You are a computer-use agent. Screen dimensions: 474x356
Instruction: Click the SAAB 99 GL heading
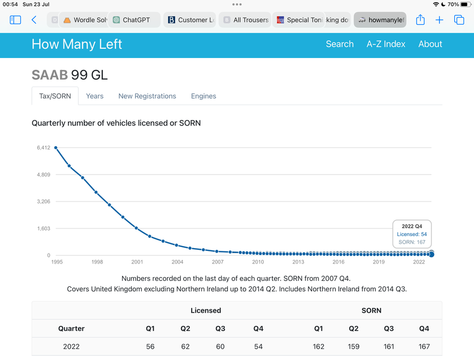(70, 75)
